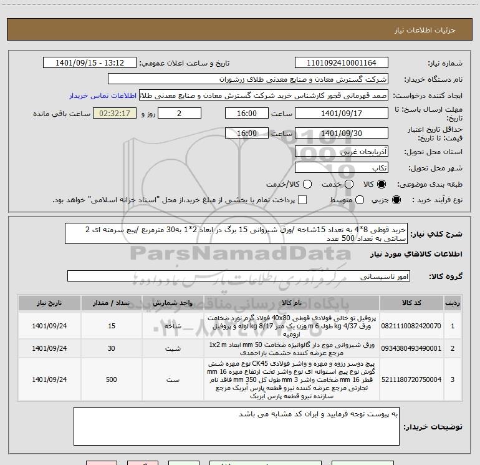The width and height of the screenshot is (480, 465).
Task: Click the announcement date field 1401/09/15 - 13:12
Action: [90, 63]
